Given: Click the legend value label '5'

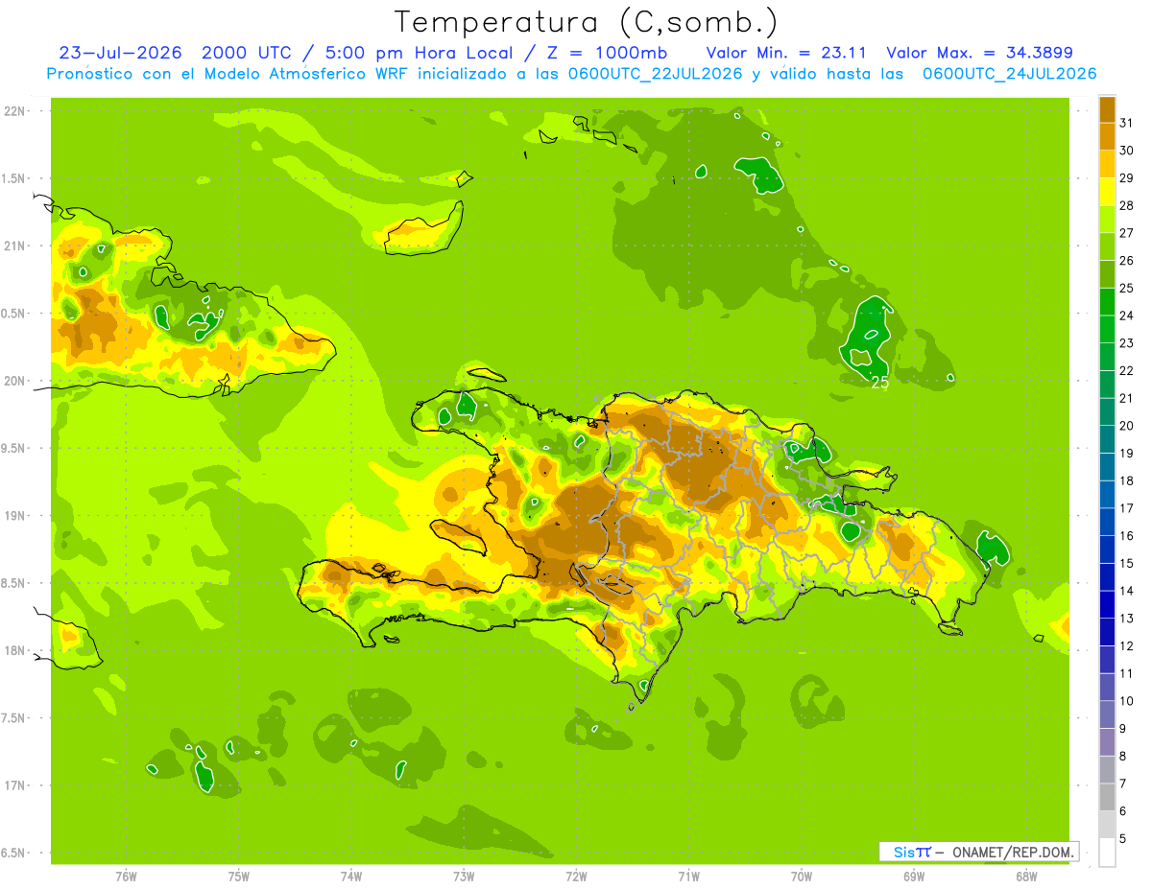Looking at the screenshot, I should 1124,839.
